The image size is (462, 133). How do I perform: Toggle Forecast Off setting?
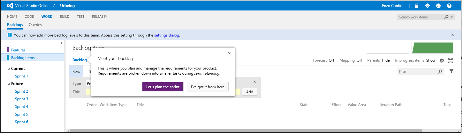click(331, 60)
